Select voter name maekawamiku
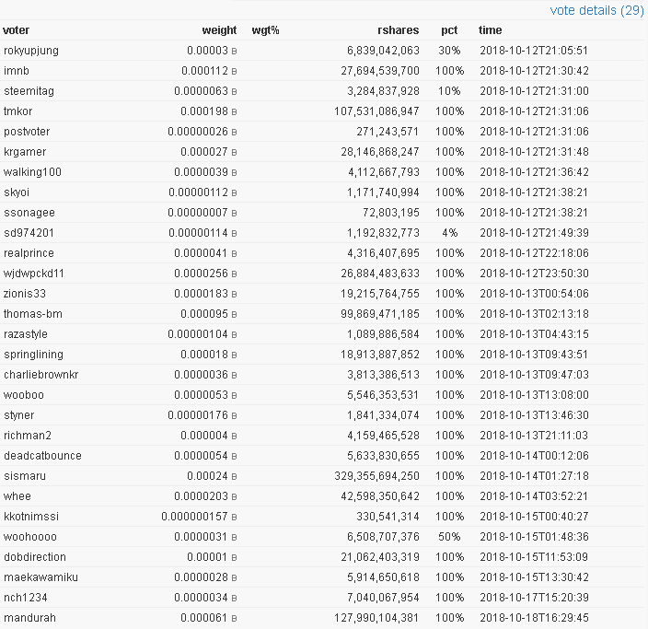The width and height of the screenshot is (648, 629). pos(40,577)
